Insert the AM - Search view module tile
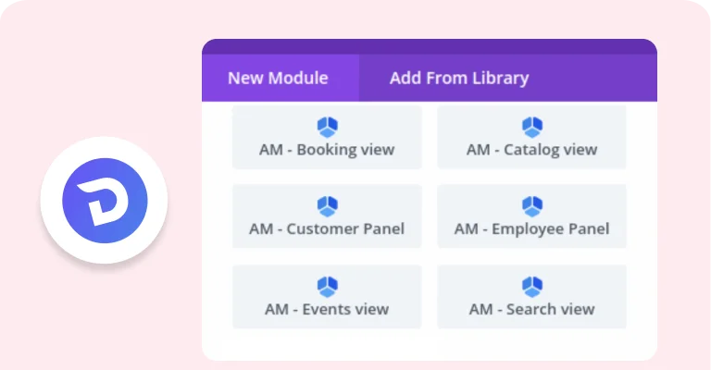The height and width of the screenshot is (370, 711). click(532, 297)
